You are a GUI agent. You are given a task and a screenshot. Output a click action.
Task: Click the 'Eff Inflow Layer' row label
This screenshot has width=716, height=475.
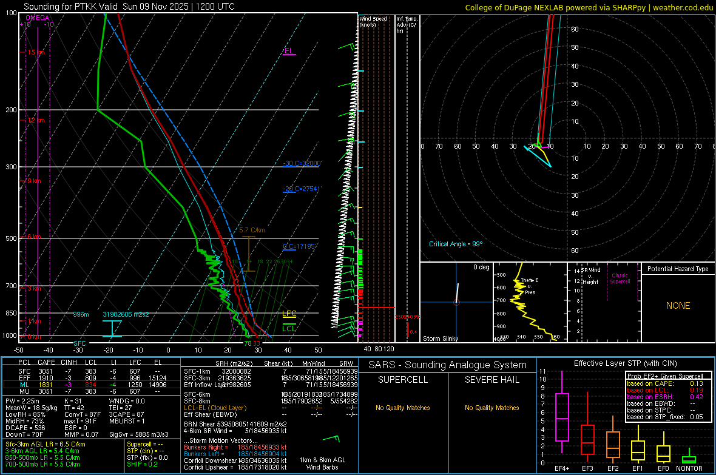[206, 385]
